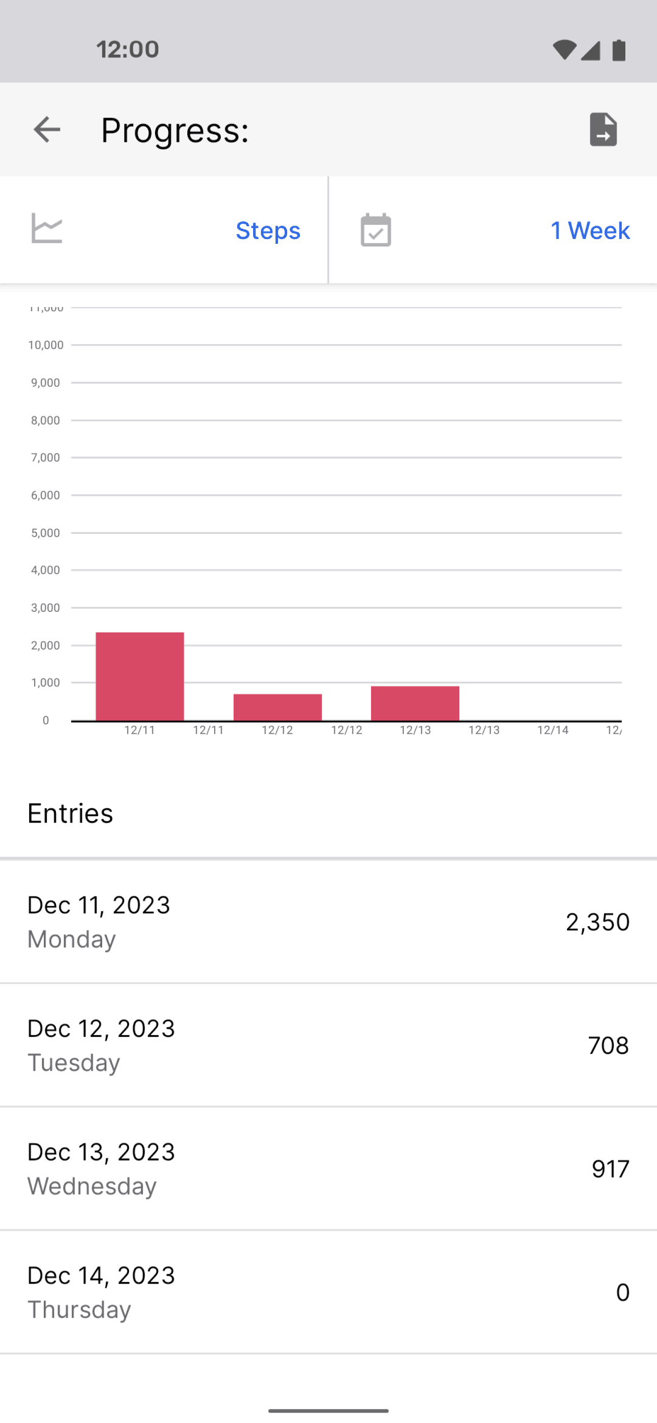Select the 12/11 red bar in chart
Image resolution: width=657 pixels, height=1423 pixels.
click(140, 676)
